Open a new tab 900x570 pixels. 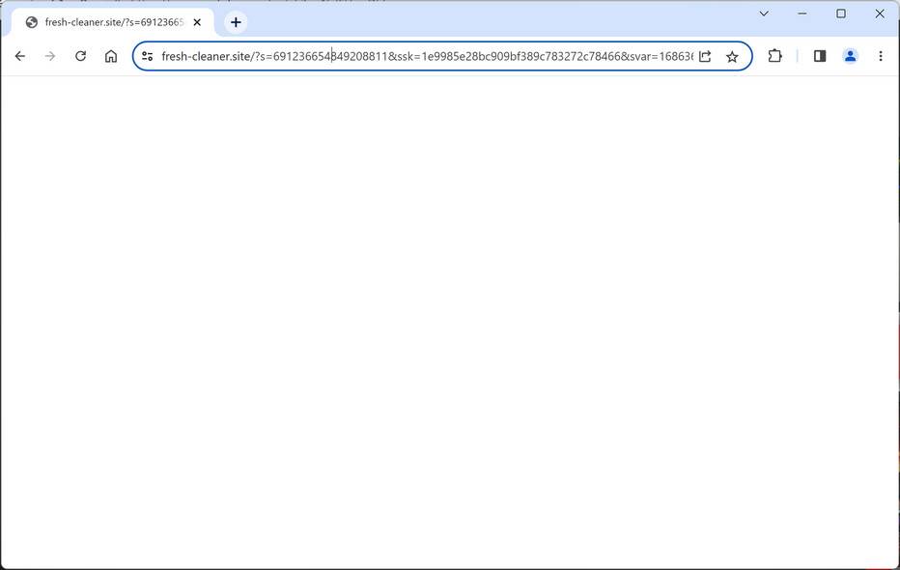235,21
